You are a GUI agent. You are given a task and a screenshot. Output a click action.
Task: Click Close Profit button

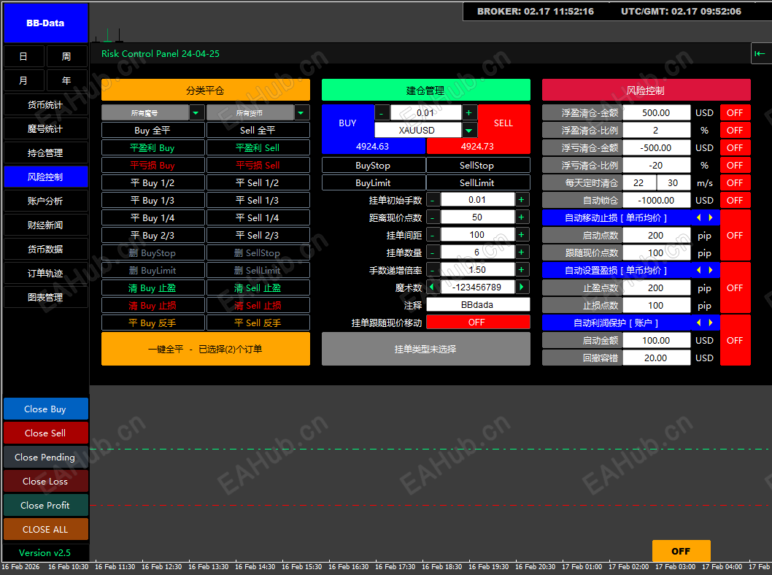pyautogui.click(x=45, y=505)
